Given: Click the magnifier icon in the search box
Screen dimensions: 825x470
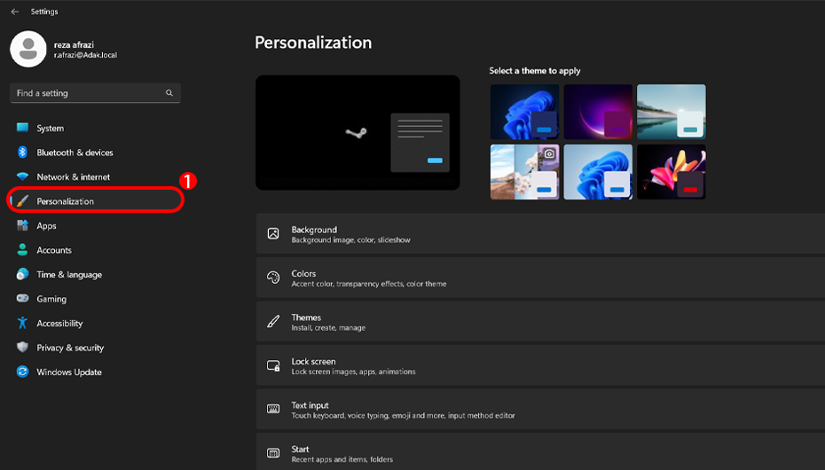Looking at the screenshot, I should click(169, 93).
